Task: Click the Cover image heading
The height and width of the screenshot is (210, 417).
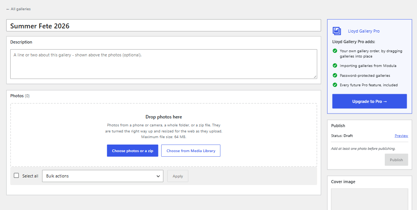Action: pyautogui.click(x=343, y=182)
